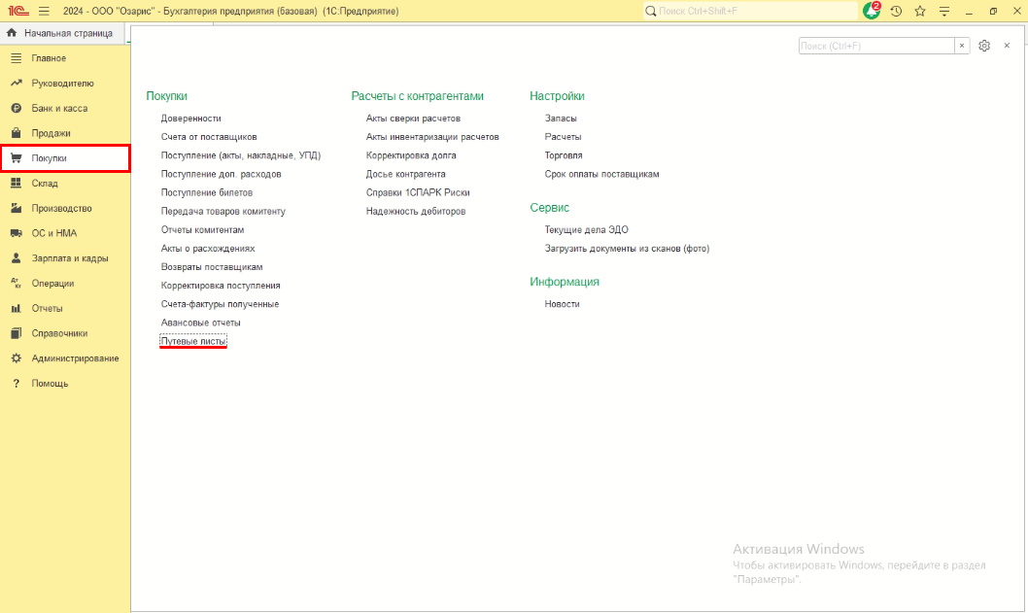The height and width of the screenshot is (613, 1028).
Task: Open the Склад section
Action: 45,184
